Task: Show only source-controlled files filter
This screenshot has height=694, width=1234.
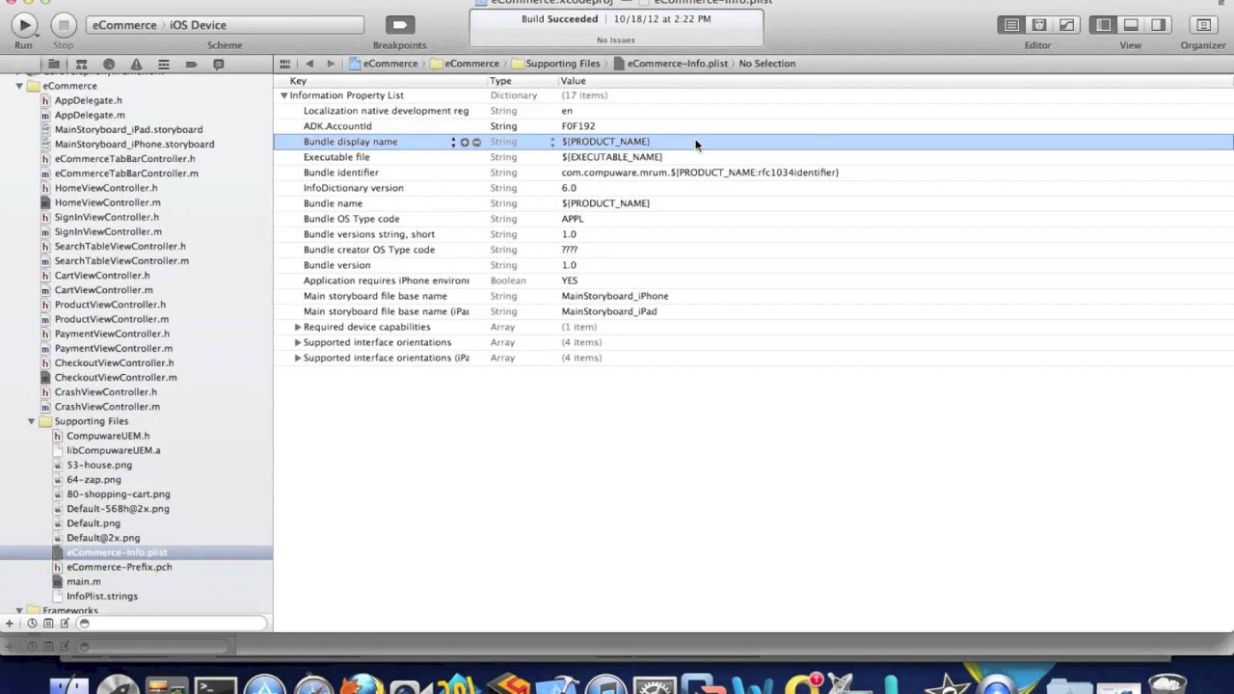Action: click(48, 624)
